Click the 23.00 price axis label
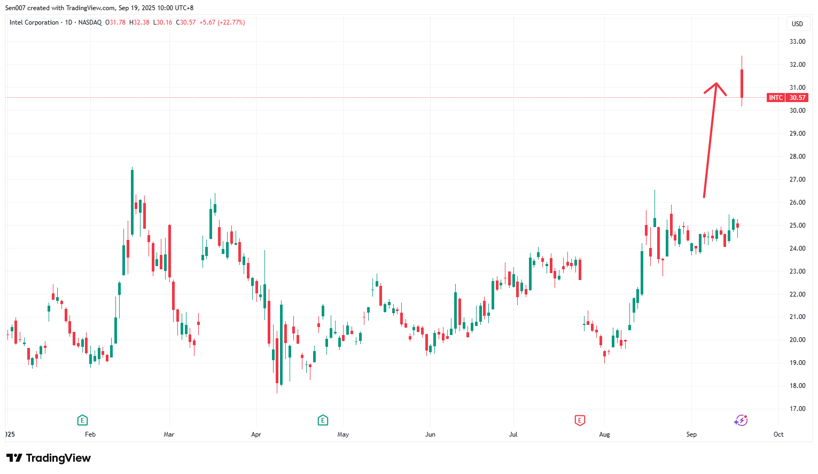The image size is (818, 474). (x=797, y=271)
